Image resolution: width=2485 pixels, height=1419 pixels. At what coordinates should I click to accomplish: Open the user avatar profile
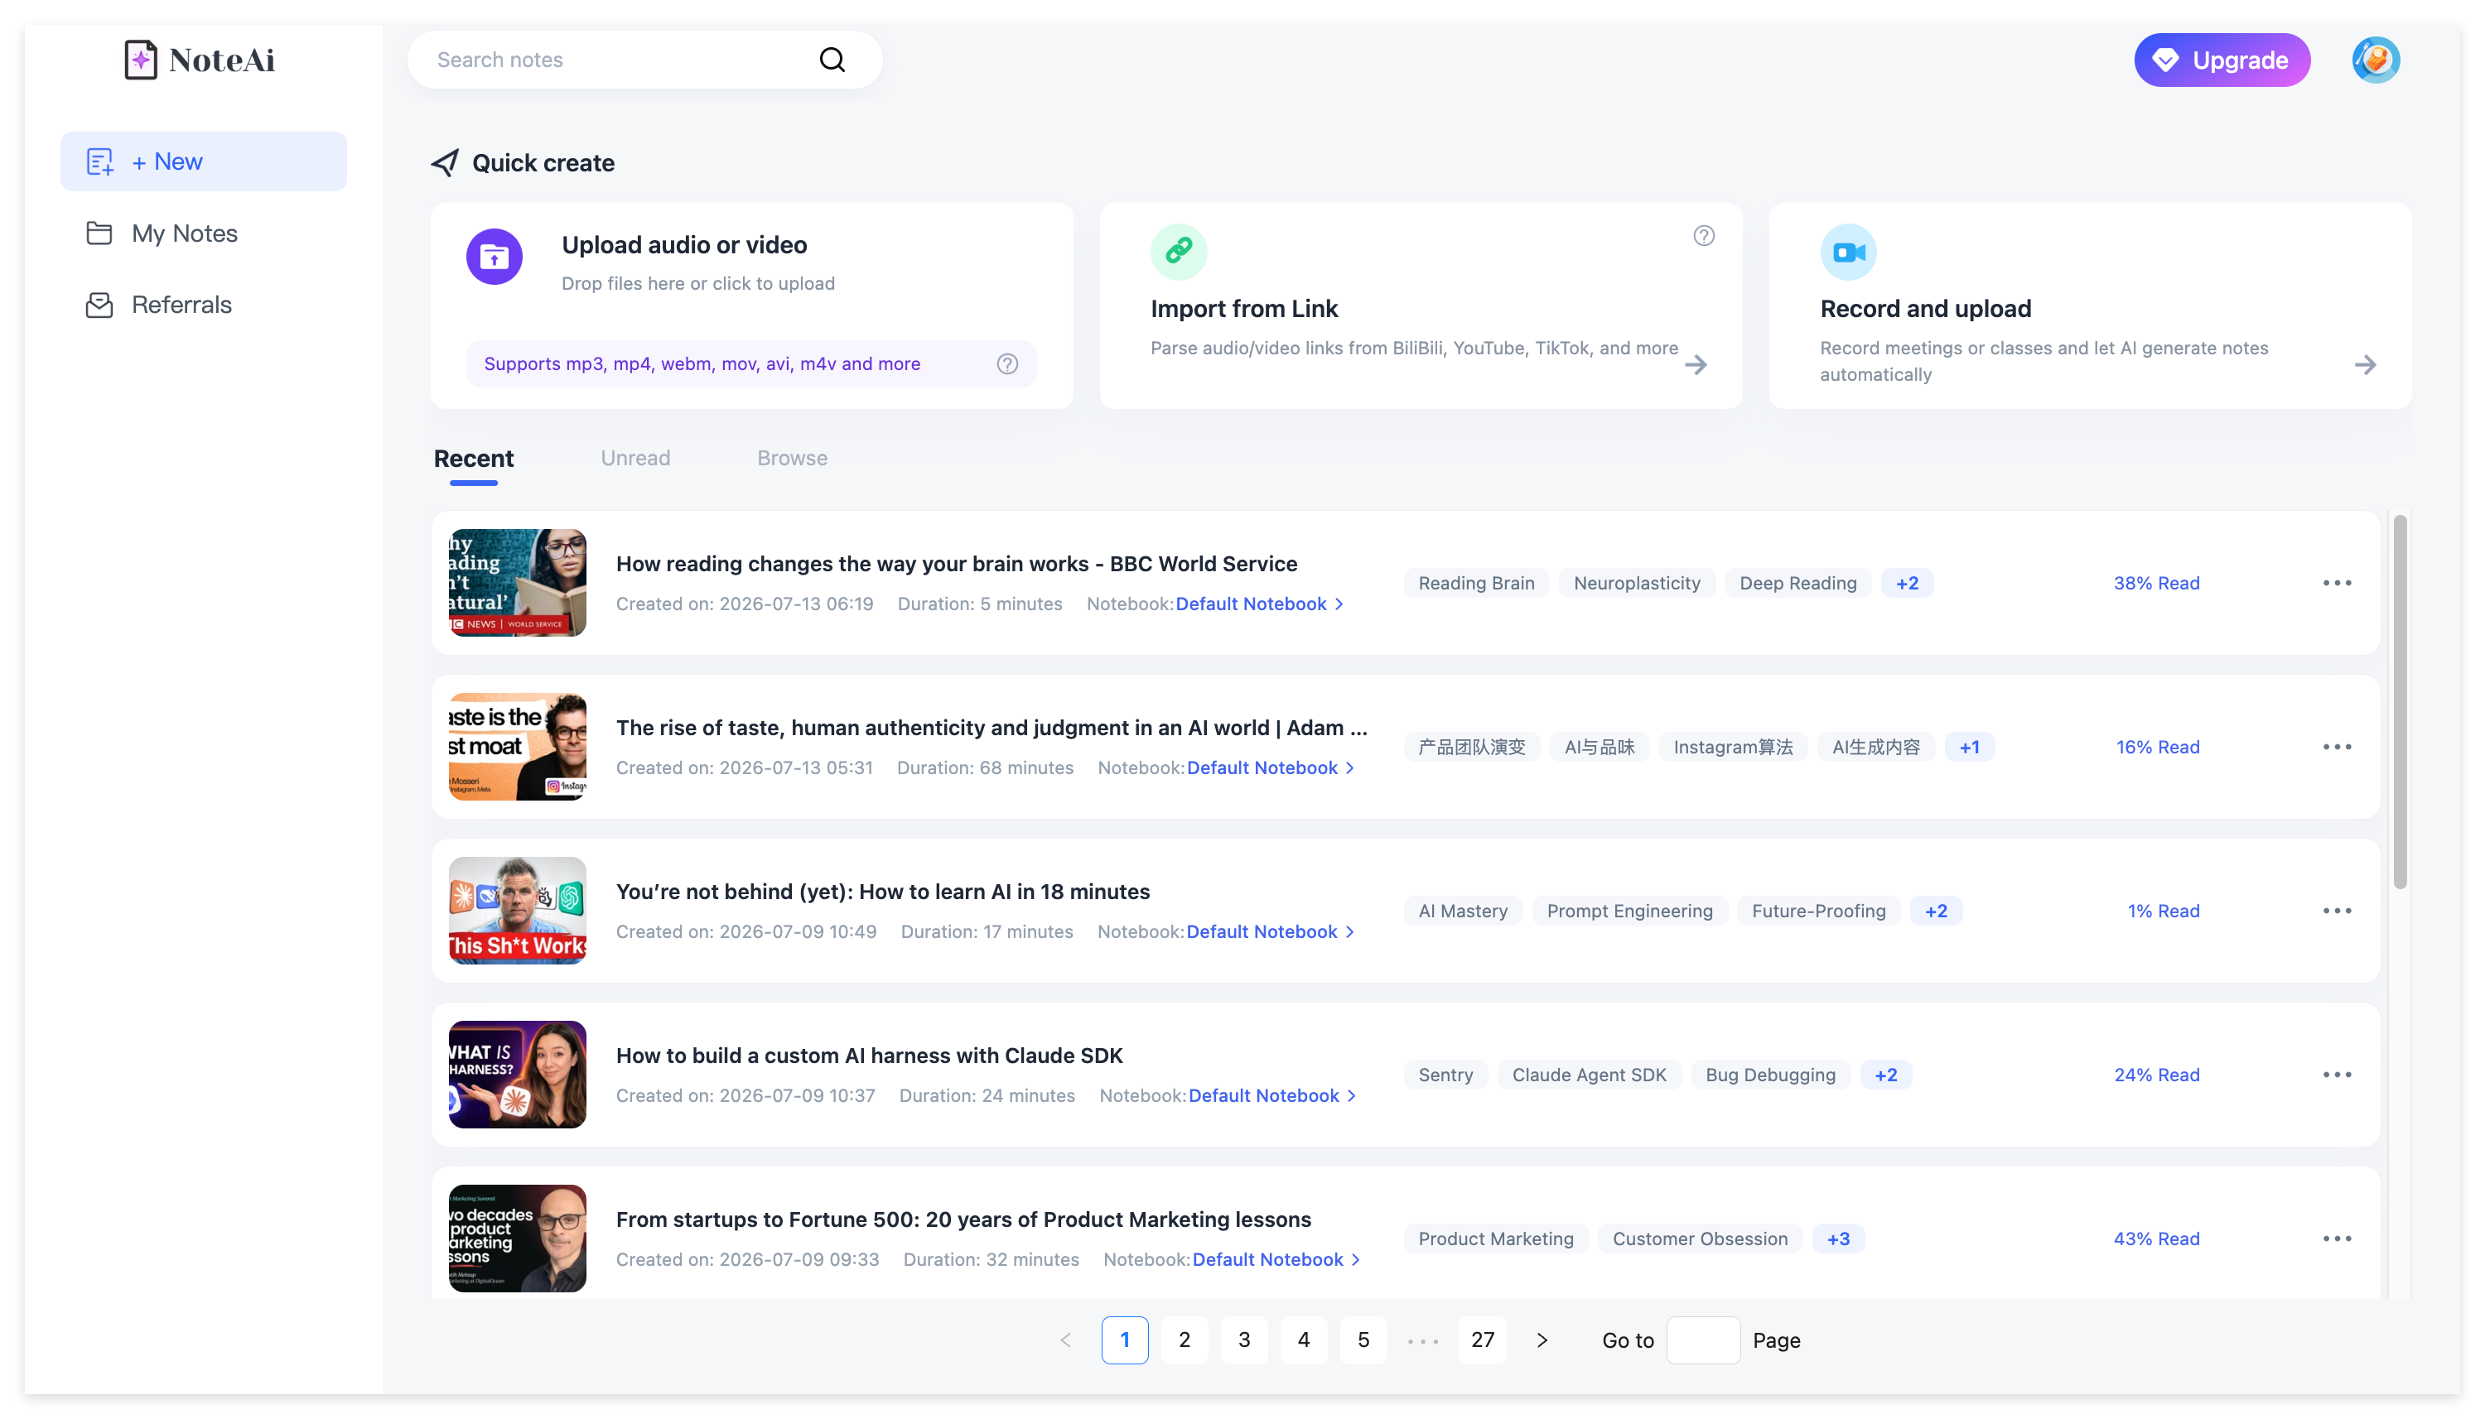2375,60
